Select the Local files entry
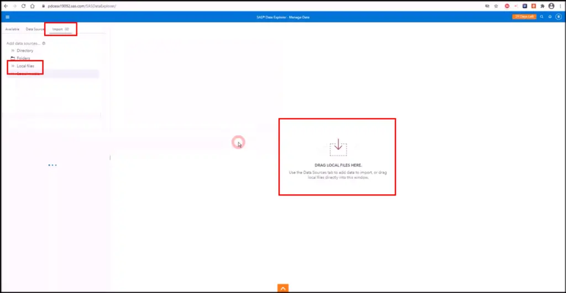566x293 pixels. [25, 66]
